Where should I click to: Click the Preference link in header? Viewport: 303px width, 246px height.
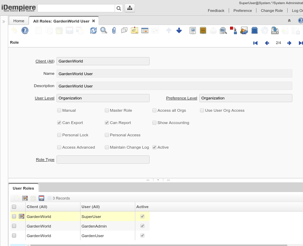[242, 11]
